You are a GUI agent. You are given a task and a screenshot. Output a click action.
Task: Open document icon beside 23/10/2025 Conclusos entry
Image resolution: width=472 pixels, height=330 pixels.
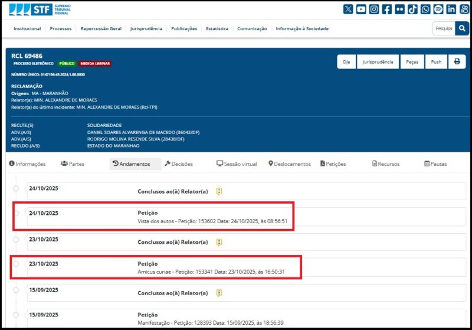(x=219, y=242)
